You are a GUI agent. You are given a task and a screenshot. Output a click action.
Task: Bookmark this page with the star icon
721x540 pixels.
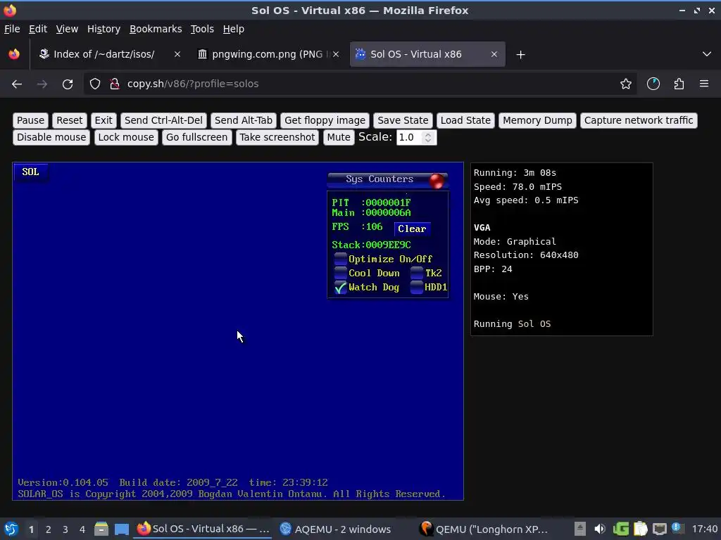coord(625,84)
